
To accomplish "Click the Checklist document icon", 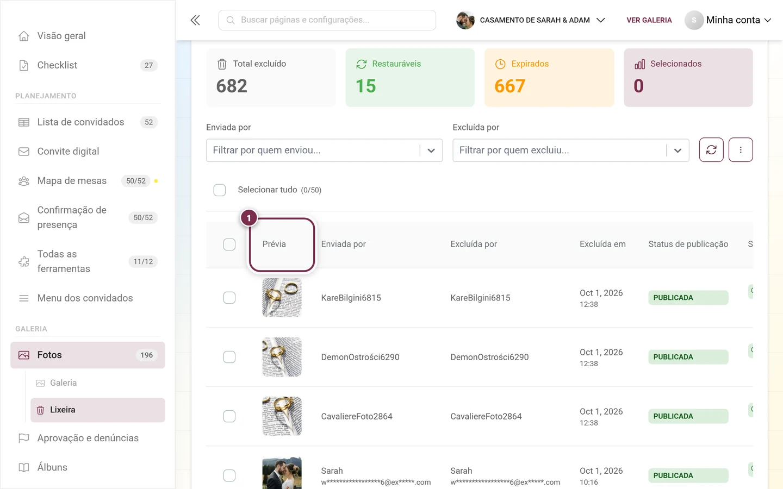I will pos(24,65).
